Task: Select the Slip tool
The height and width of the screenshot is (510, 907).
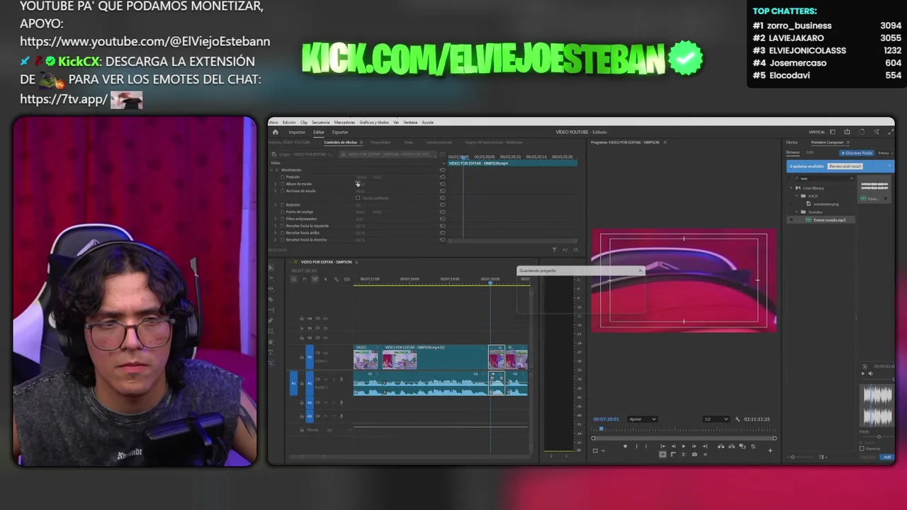Action: (271, 310)
